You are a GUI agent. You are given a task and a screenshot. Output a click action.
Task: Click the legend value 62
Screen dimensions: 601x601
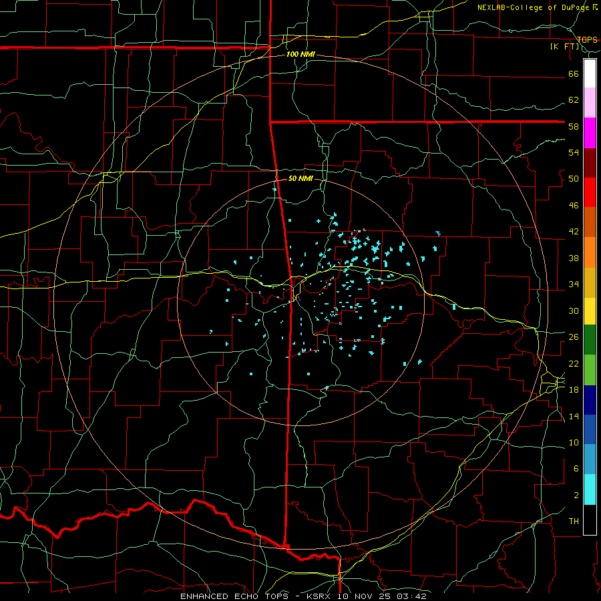click(574, 99)
